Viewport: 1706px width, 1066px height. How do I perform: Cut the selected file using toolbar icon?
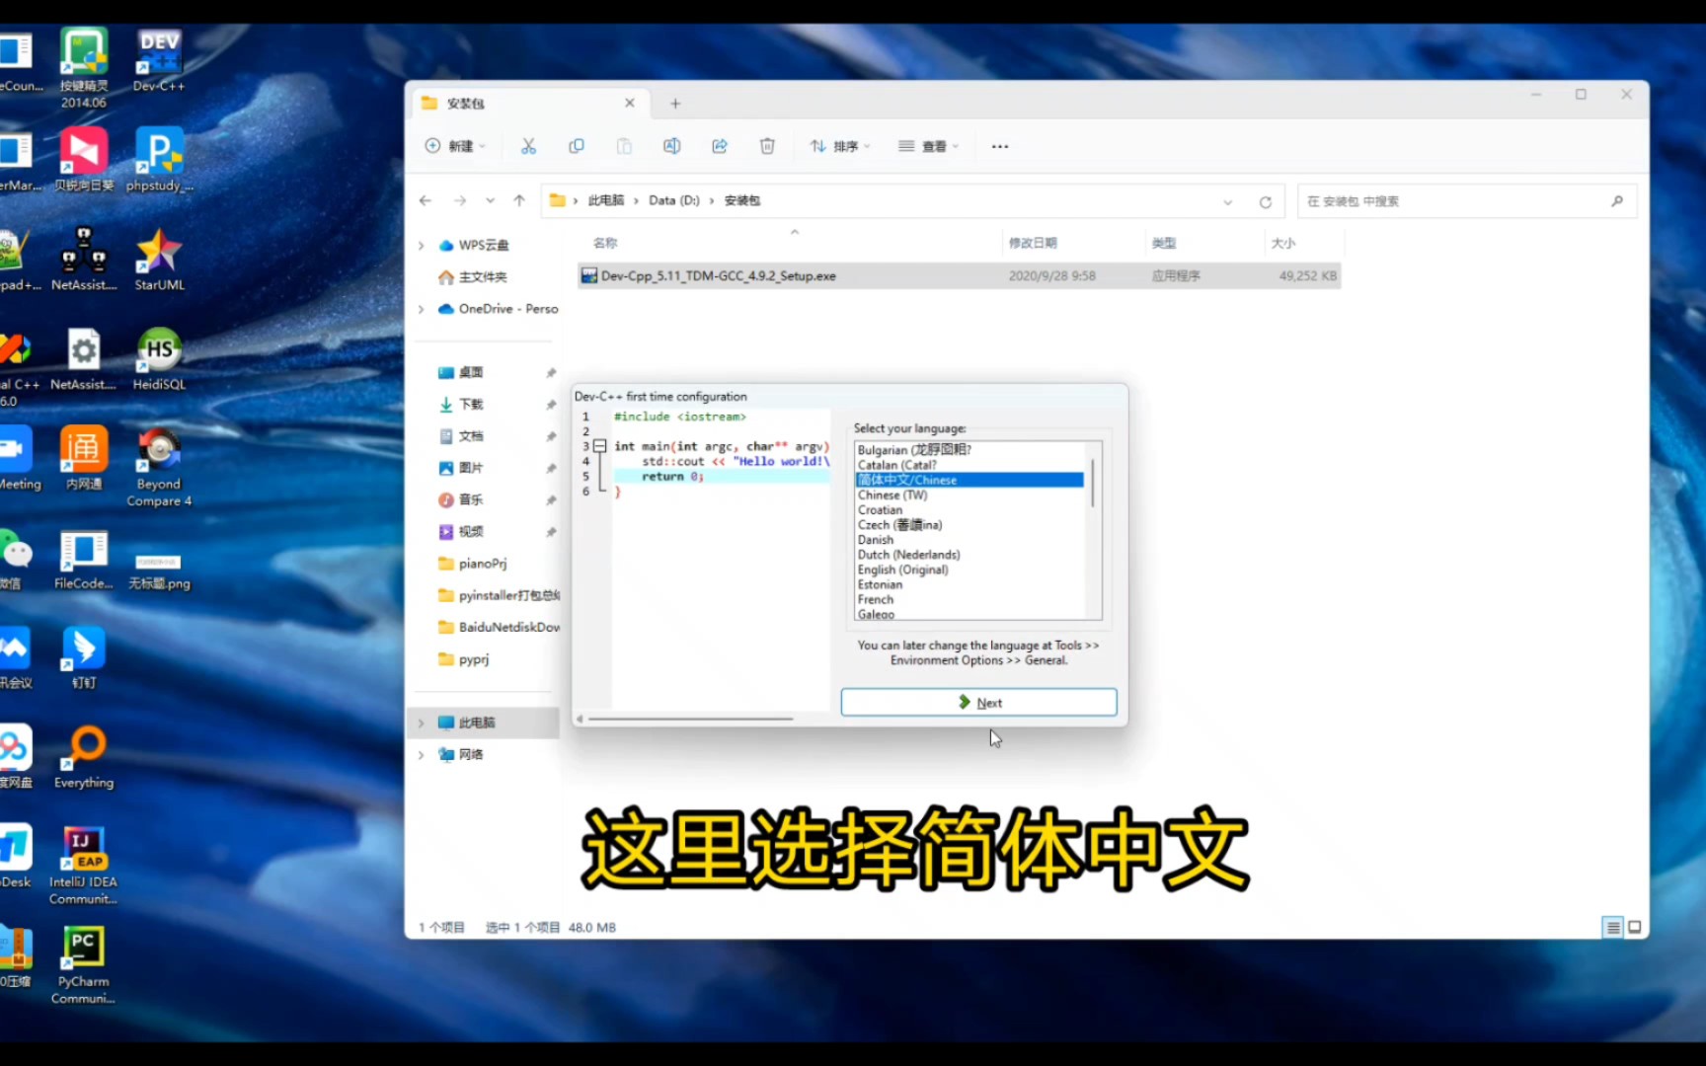pyautogui.click(x=528, y=145)
